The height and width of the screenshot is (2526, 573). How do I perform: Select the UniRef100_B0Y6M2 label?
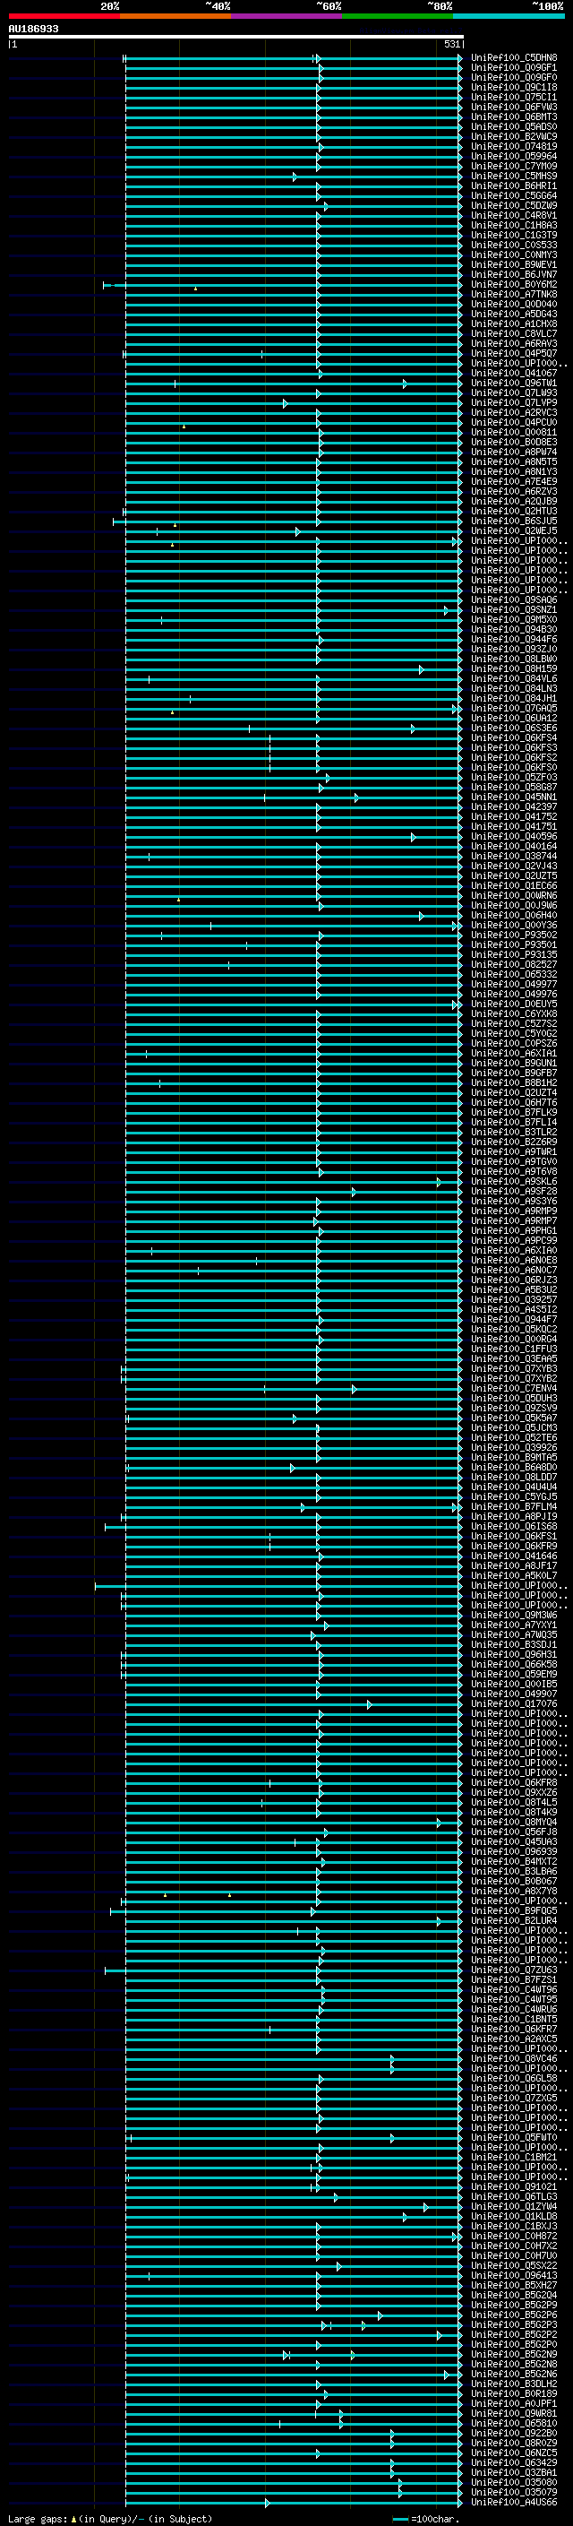514,284
